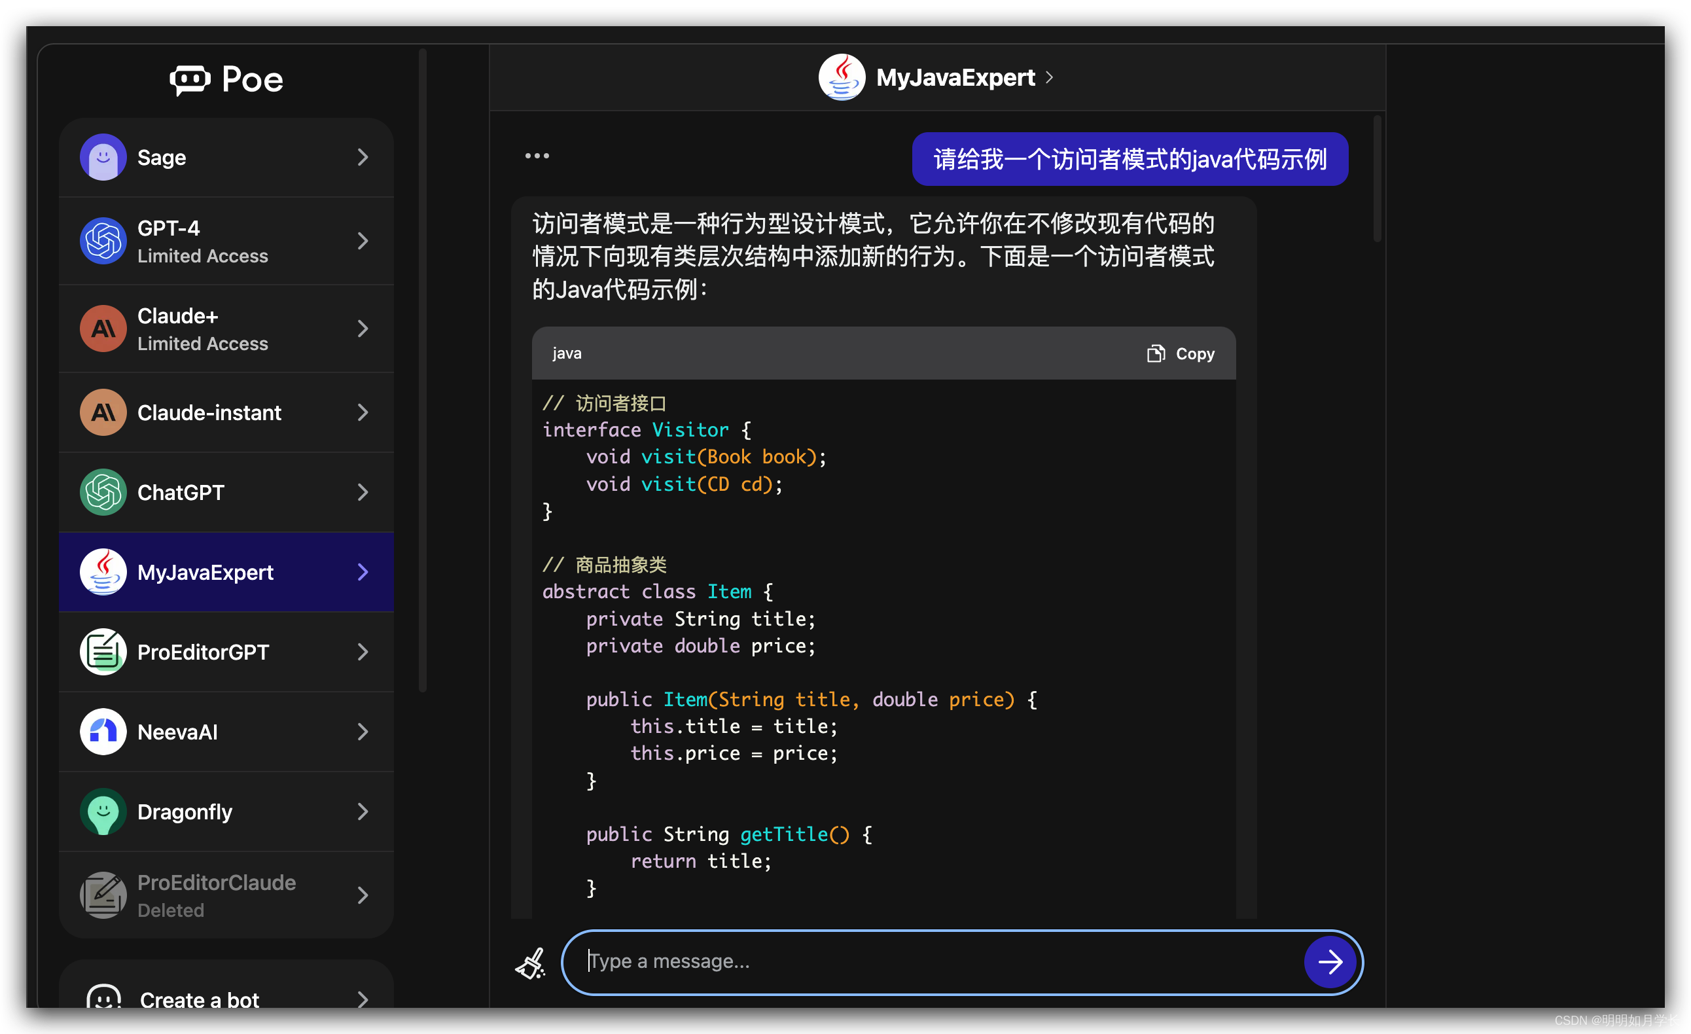Click the Java logo in chat header
The image size is (1691, 1034).
[x=842, y=77]
